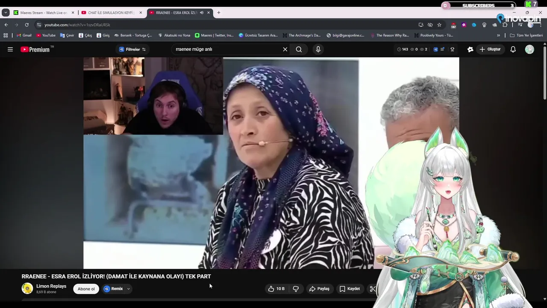Open the Maeres | Twitter bookmark
Image resolution: width=547 pixels, height=308 pixels.
214,36
